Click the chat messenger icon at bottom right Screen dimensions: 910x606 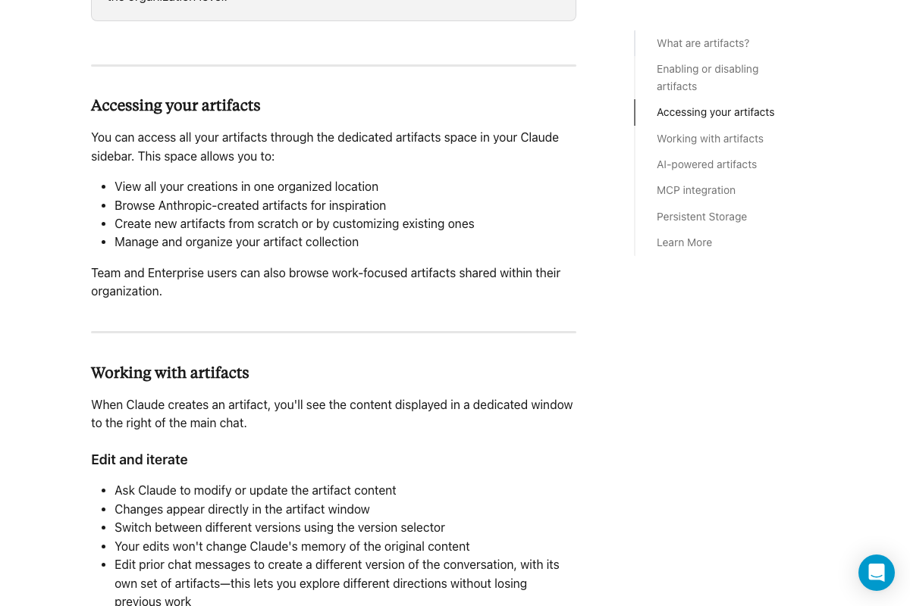tap(877, 573)
